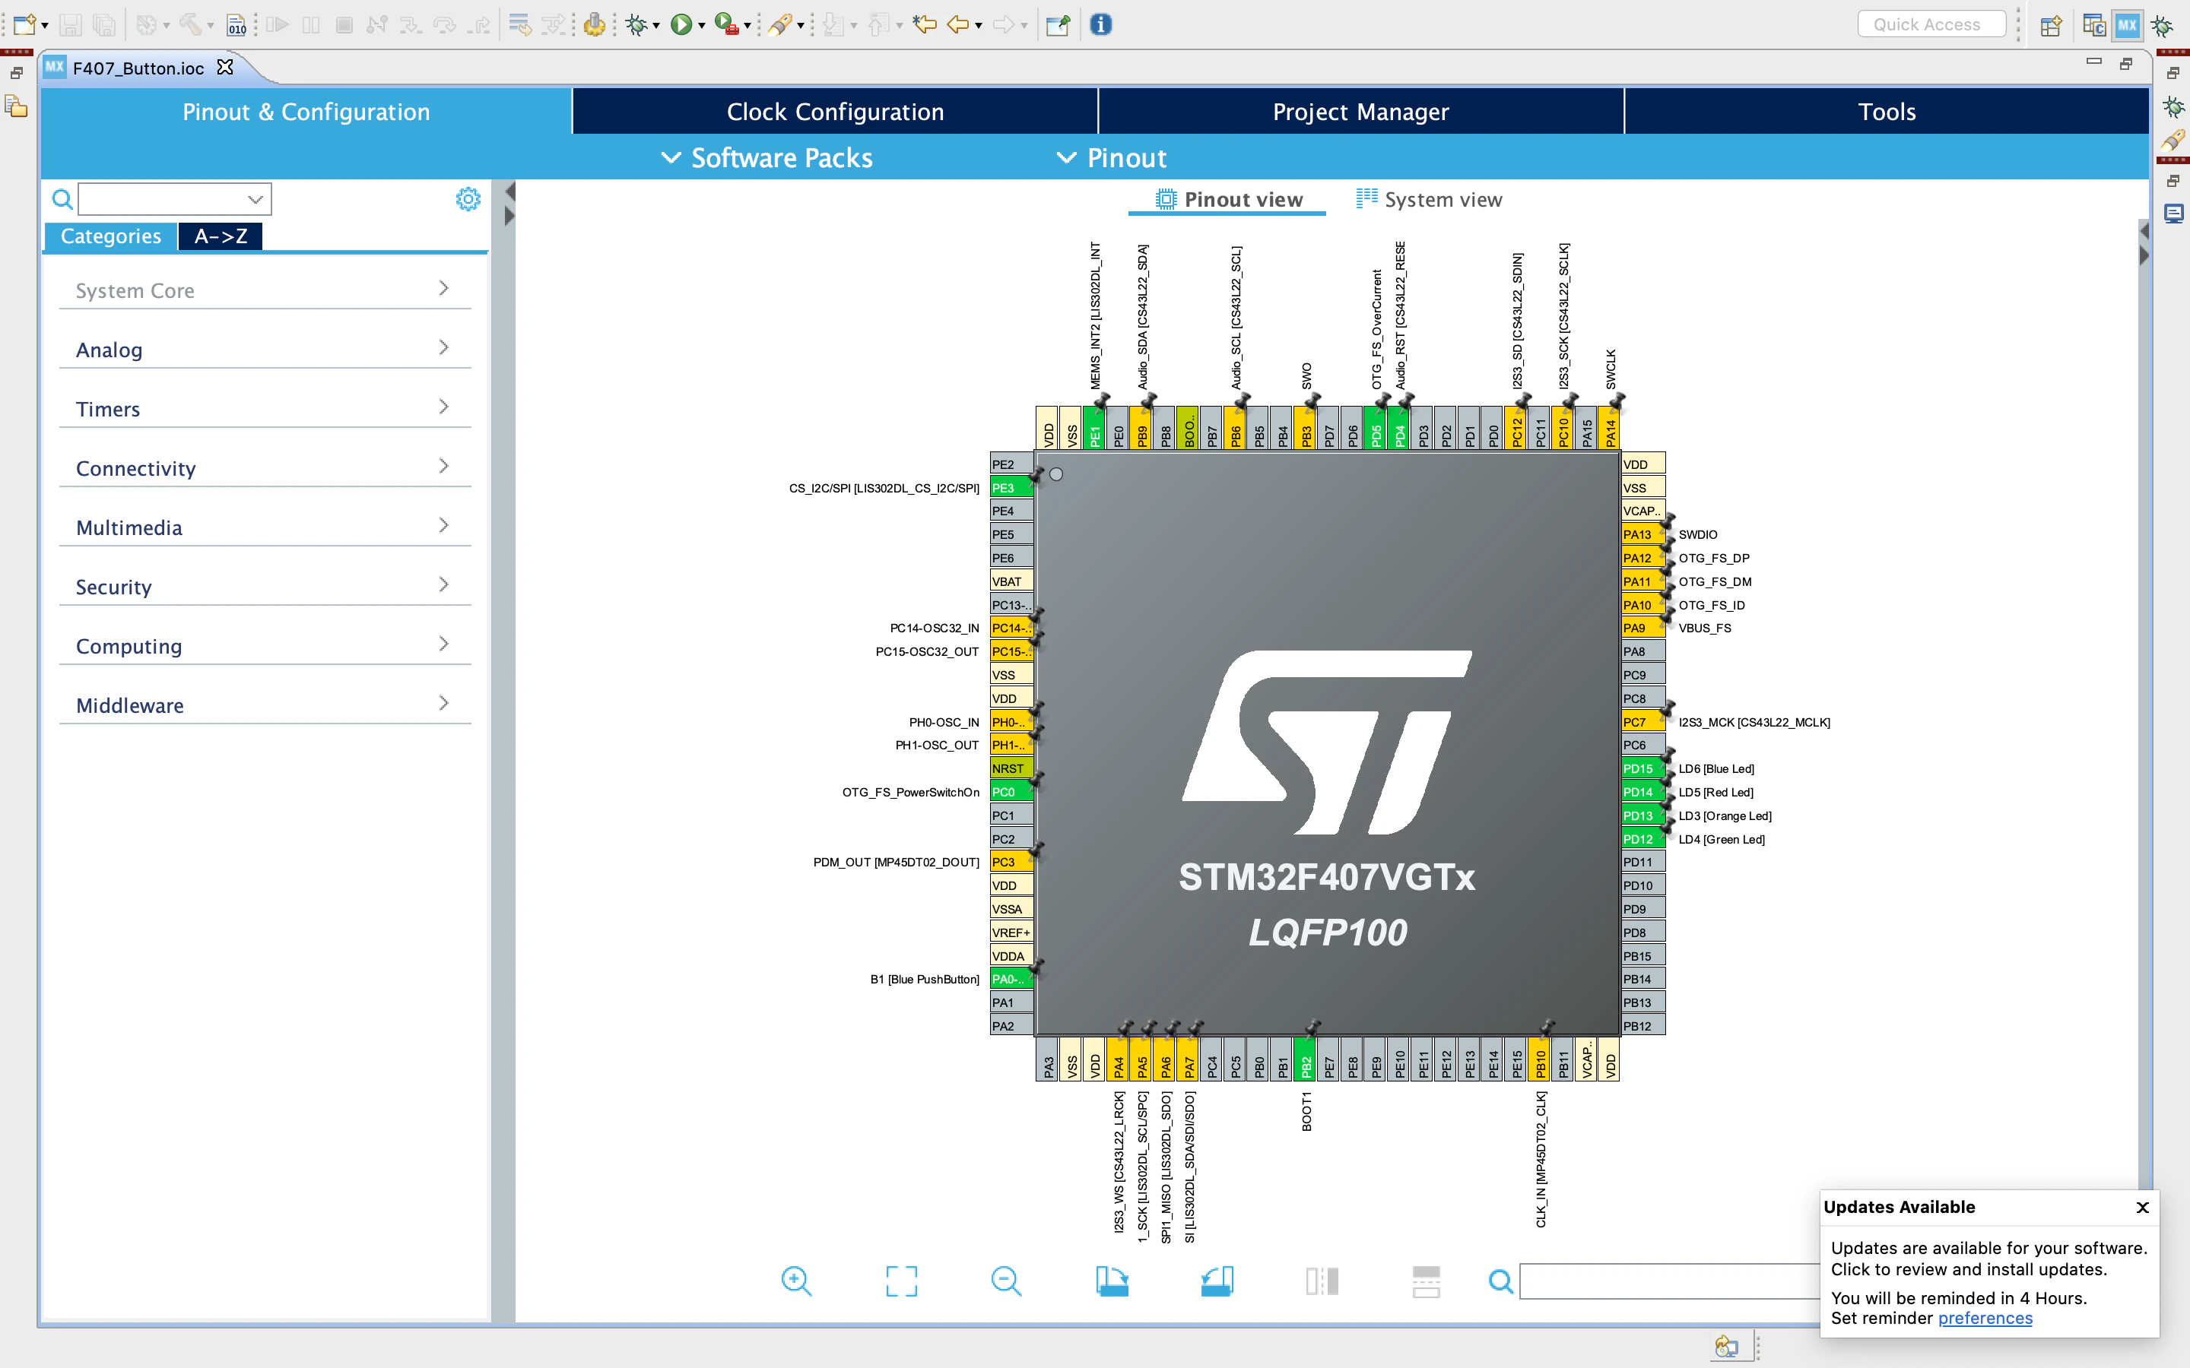Zoom out of the chip pinout
2190x1368 pixels.
click(1005, 1281)
